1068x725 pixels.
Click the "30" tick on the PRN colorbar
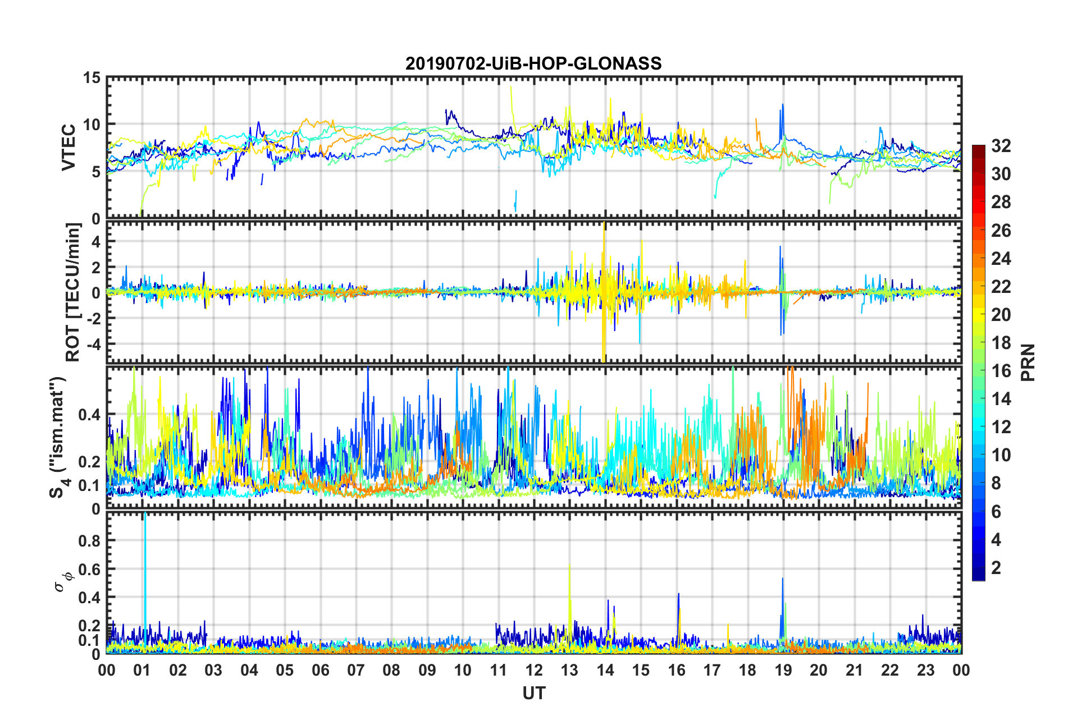tap(1001, 174)
